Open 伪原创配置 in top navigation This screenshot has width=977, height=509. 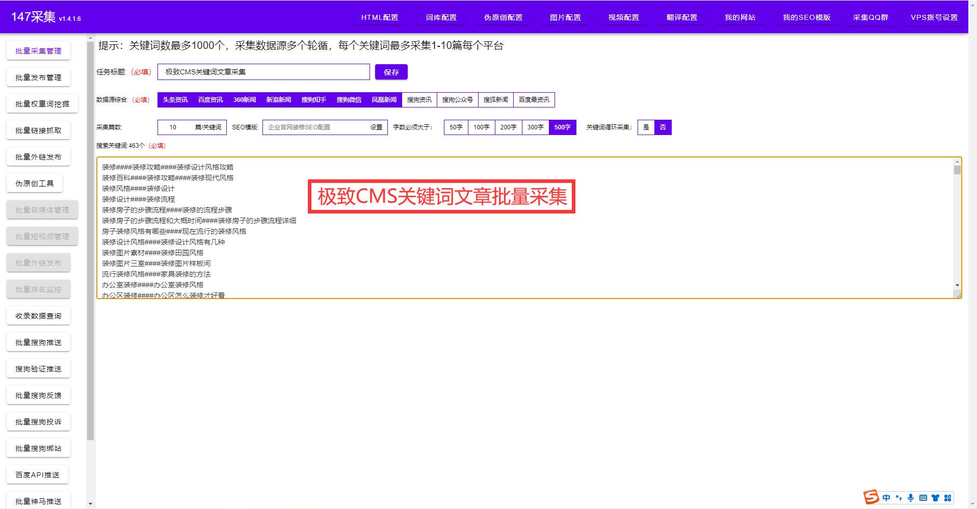[504, 17]
